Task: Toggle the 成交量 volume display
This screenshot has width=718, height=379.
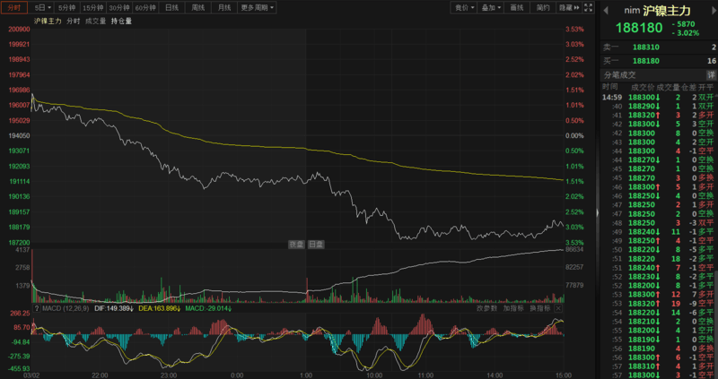Action: [x=95, y=21]
